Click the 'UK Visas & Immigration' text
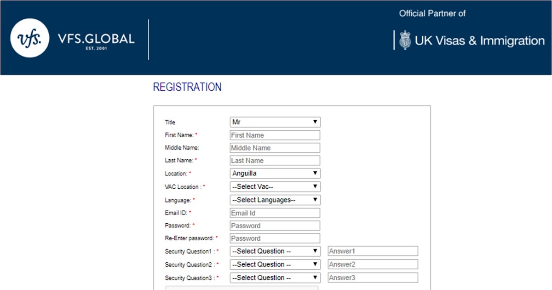Viewport: 552px width, 290px height. click(x=480, y=41)
